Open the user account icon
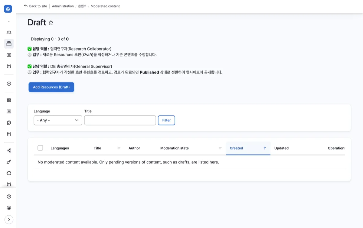The height and width of the screenshot is (228, 363). tap(9, 208)
